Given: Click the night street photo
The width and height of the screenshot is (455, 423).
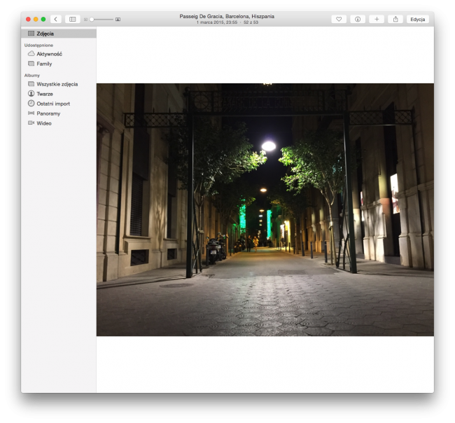Looking at the screenshot, I should coord(265,209).
